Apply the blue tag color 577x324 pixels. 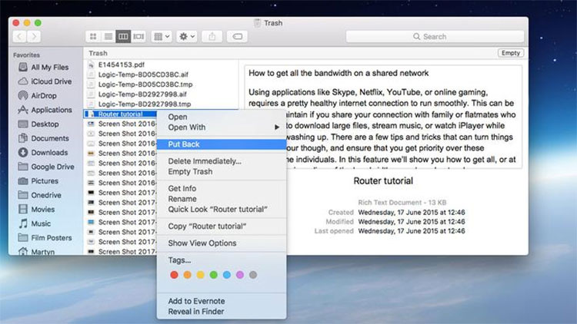tap(227, 275)
